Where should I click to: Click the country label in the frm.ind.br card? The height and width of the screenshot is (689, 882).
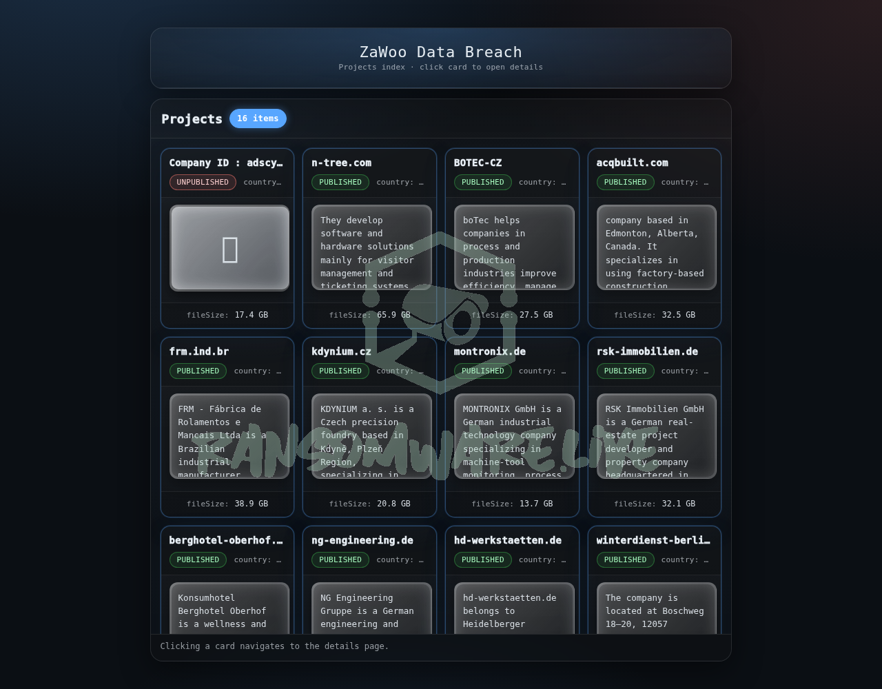(x=258, y=371)
